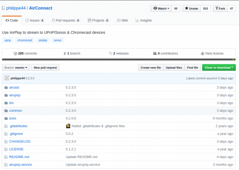Fork the AirConnect repository

coord(220,8)
